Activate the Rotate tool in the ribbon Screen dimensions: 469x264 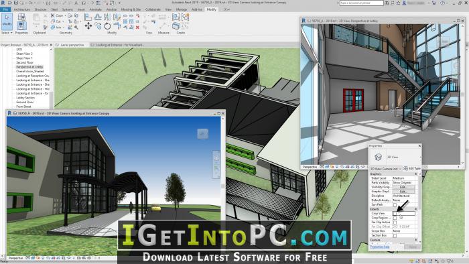pos(107,26)
